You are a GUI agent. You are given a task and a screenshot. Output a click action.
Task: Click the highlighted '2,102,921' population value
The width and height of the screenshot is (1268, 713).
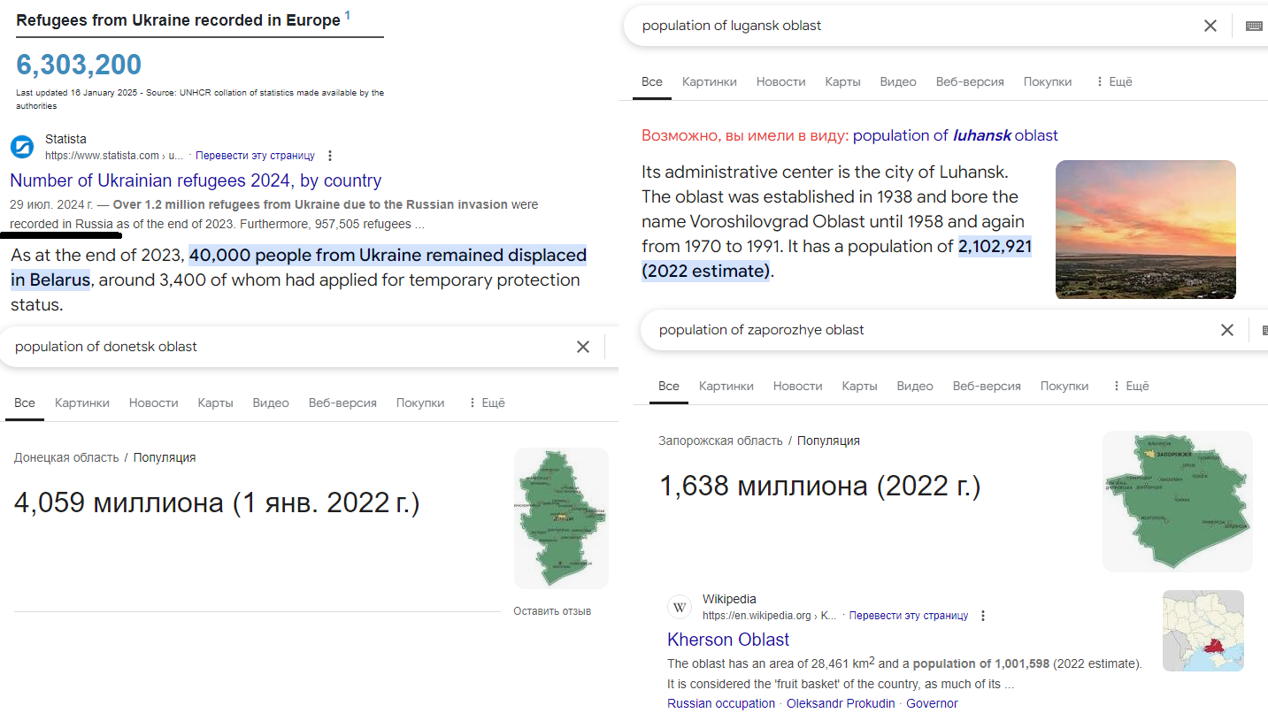995,247
